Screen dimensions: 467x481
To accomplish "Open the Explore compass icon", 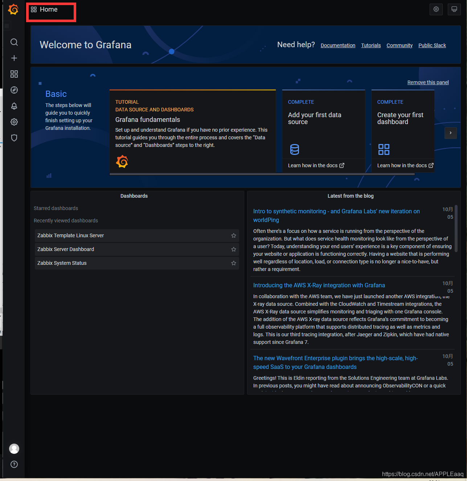I will point(14,90).
